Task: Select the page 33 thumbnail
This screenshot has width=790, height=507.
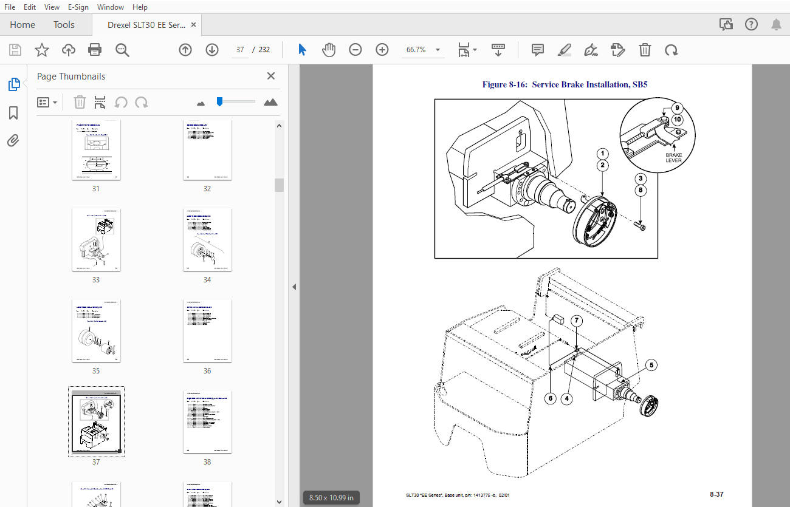Action: 96,240
